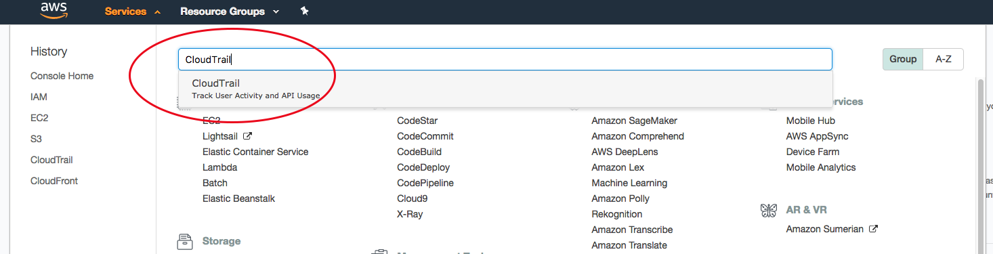This screenshot has width=993, height=254.
Task: Open CloudFront from History list
Action: click(54, 181)
